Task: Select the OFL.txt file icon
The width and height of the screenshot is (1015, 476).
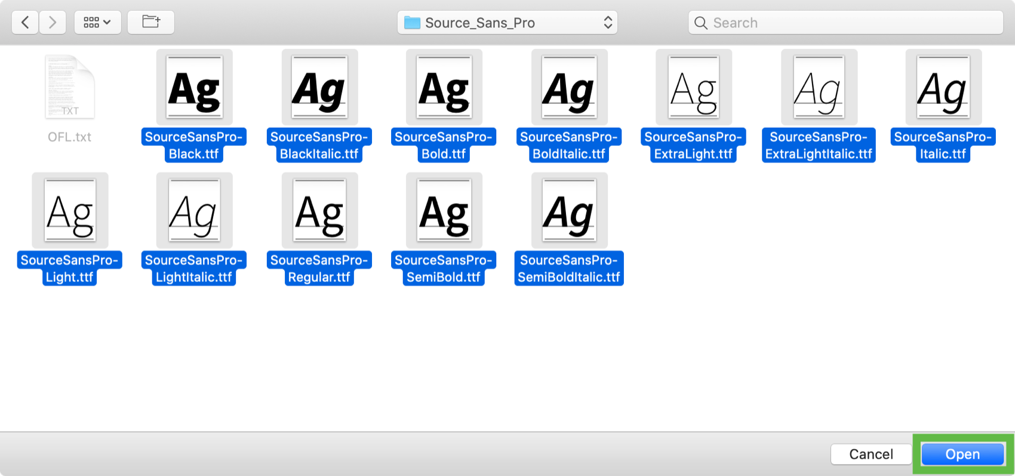Action: pos(70,87)
